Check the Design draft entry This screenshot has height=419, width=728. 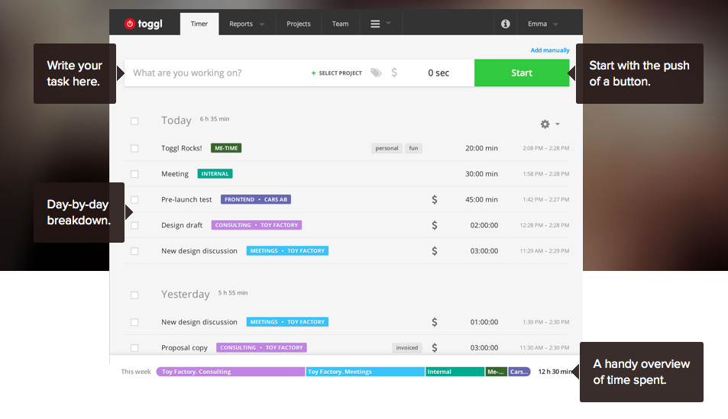(x=134, y=225)
